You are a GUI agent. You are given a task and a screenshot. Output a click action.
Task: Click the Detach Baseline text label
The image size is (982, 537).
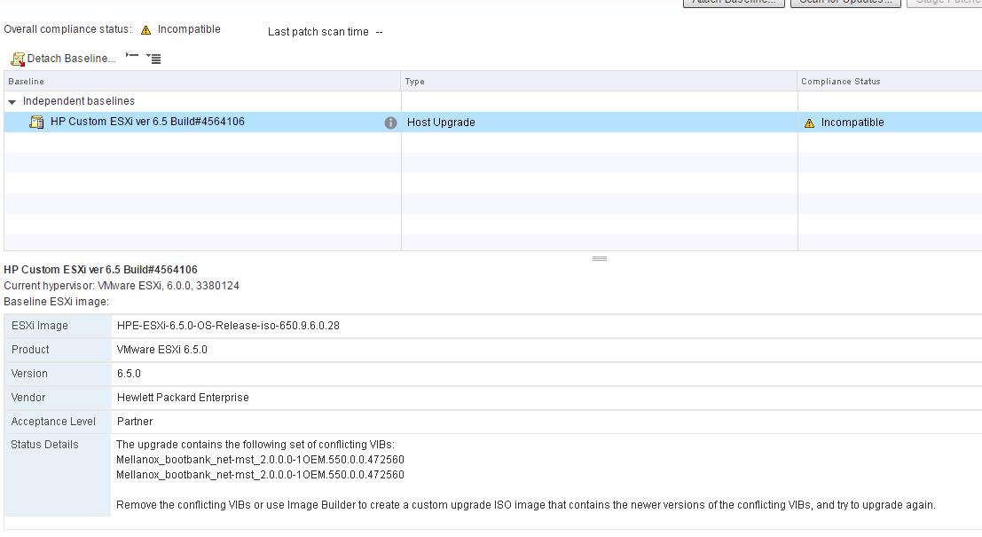[71, 59]
